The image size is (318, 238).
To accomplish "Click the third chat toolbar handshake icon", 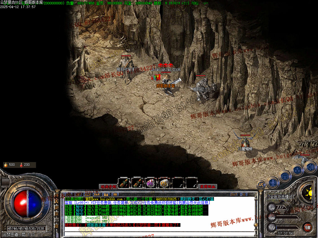I will click(87, 195).
